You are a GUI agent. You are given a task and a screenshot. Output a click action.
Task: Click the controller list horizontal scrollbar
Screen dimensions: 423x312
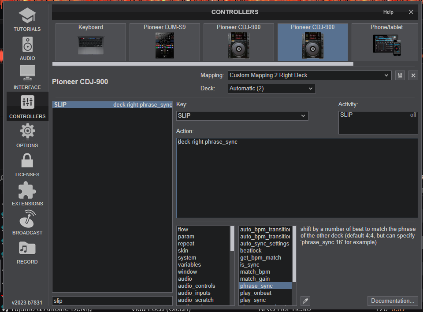203,64
